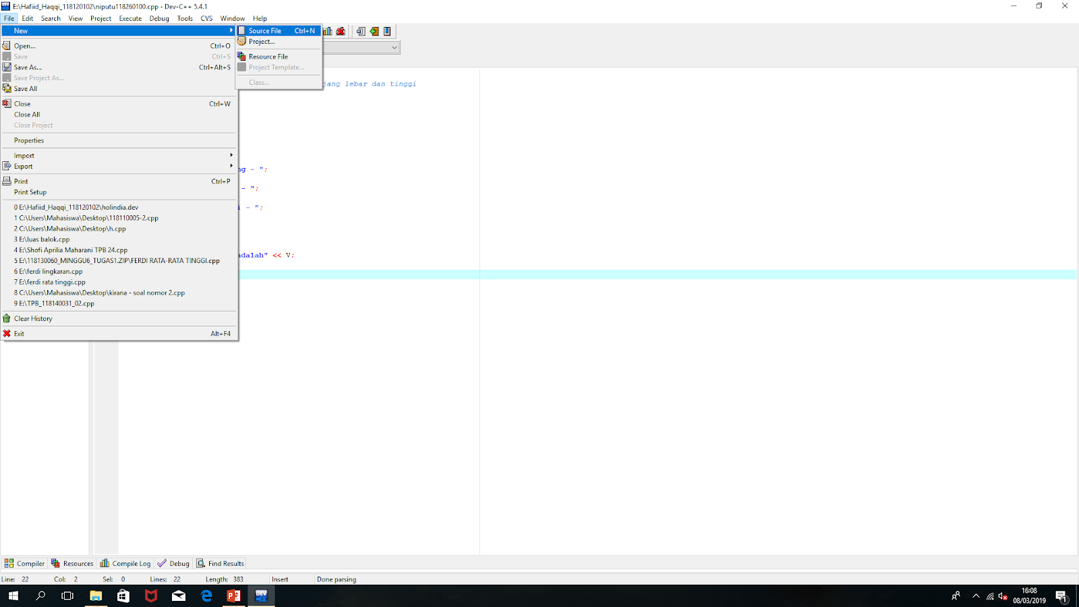Viewport: 1079px width, 607px height.
Task: Click the Save All icon in menu
Action: (x=7, y=88)
